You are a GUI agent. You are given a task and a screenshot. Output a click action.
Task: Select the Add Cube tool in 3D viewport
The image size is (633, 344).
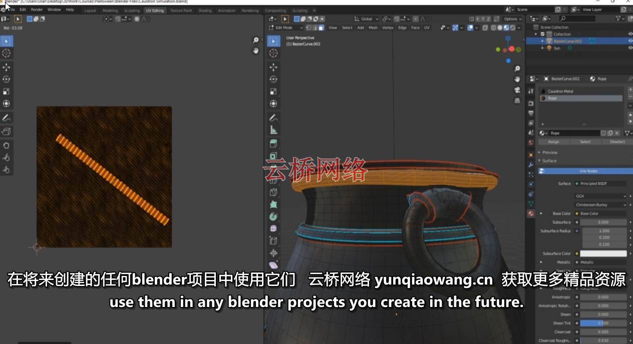[273, 144]
